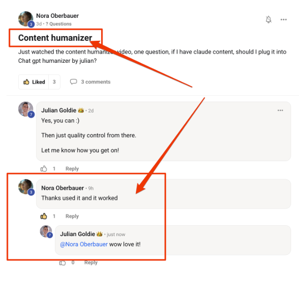The height and width of the screenshot is (282, 299).
Task: Open the "Content humanizer" post title
Action: coord(55,38)
